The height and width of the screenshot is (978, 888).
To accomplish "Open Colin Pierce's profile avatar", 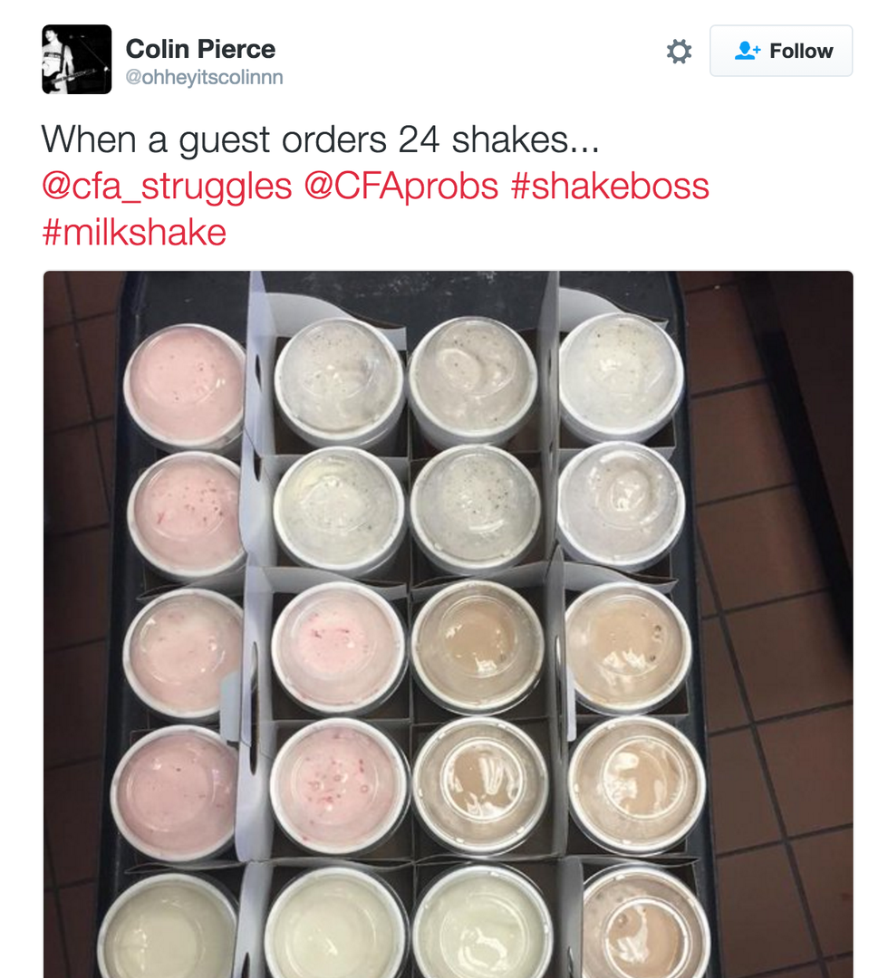I will (x=77, y=59).
